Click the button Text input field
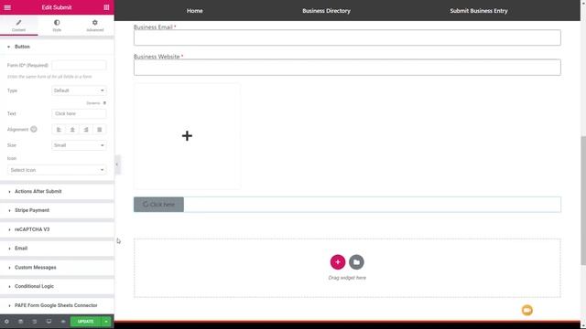Screen dimensions: 586x329 [79, 113]
